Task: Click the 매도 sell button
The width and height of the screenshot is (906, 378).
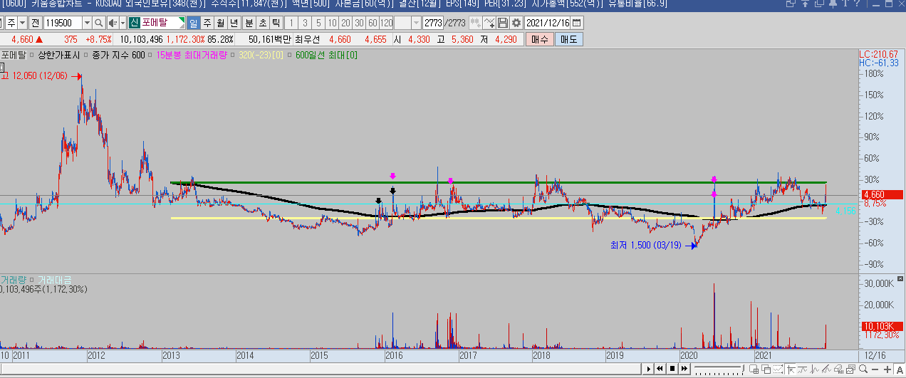Action: coord(568,39)
